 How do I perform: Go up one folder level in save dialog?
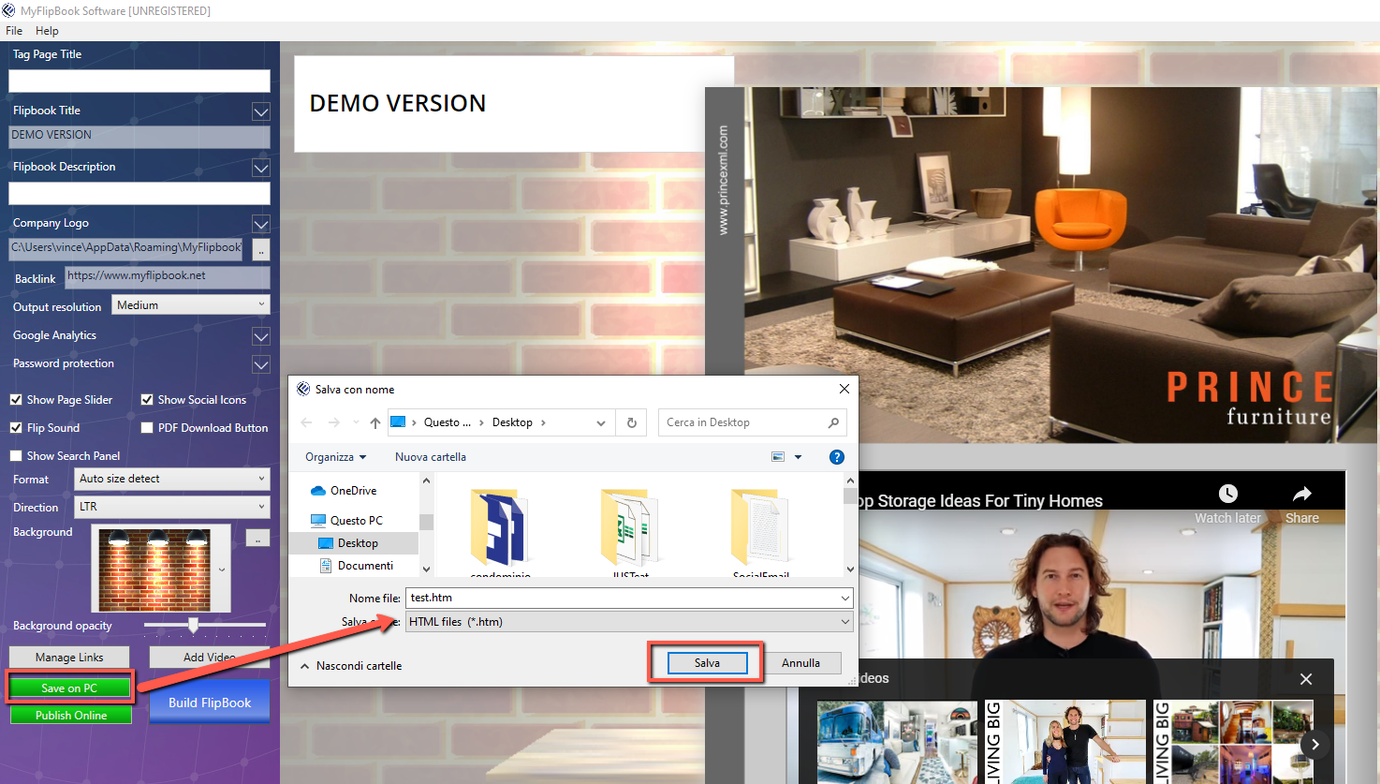coord(374,422)
